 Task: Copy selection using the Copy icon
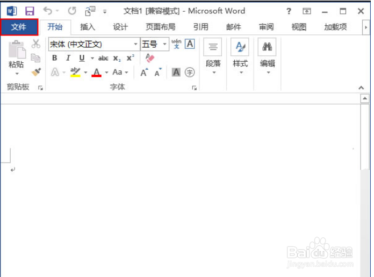click(x=36, y=57)
